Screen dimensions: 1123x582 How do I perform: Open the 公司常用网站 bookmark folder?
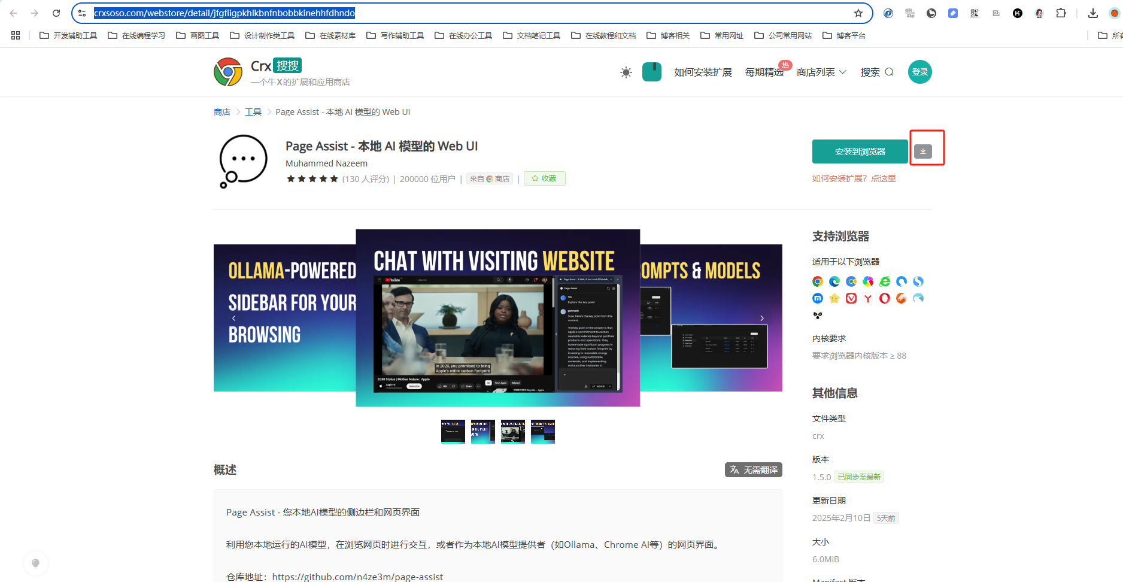(x=783, y=35)
